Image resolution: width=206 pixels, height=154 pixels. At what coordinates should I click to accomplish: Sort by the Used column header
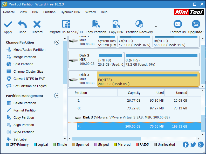[x=153, y=93]
